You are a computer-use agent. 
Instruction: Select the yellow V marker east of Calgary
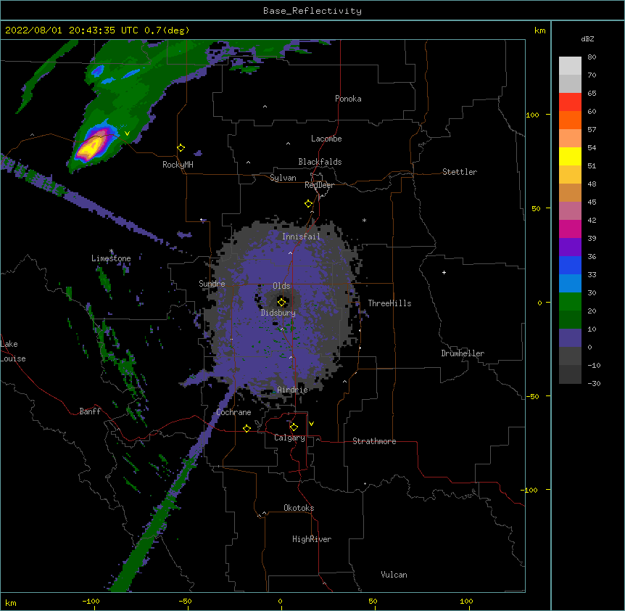[x=311, y=424]
